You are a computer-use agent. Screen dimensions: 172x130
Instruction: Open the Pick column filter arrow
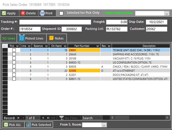click(x=18, y=46)
